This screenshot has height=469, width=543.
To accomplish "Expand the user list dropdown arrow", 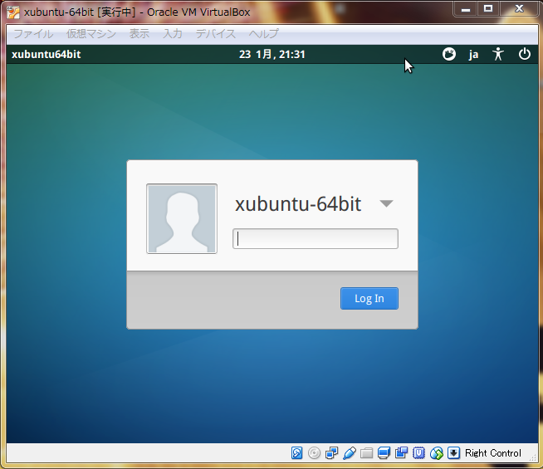I will point(386,203).
